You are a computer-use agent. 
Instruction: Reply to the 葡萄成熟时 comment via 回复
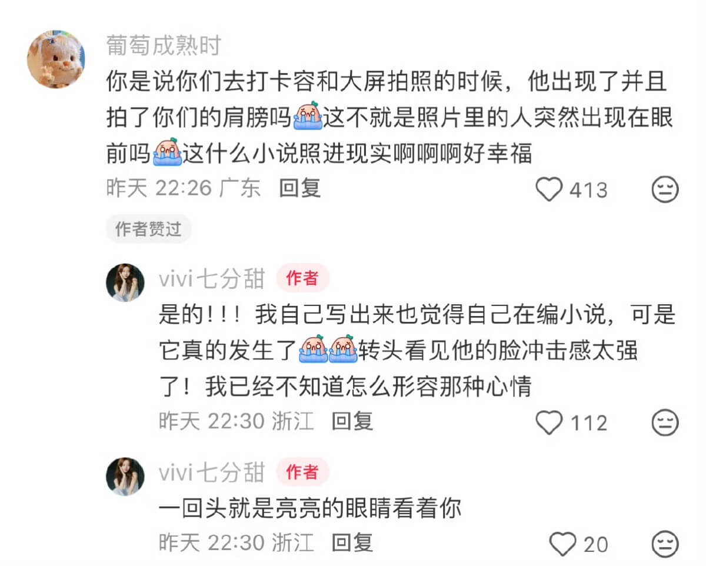[x=300, y=188]
